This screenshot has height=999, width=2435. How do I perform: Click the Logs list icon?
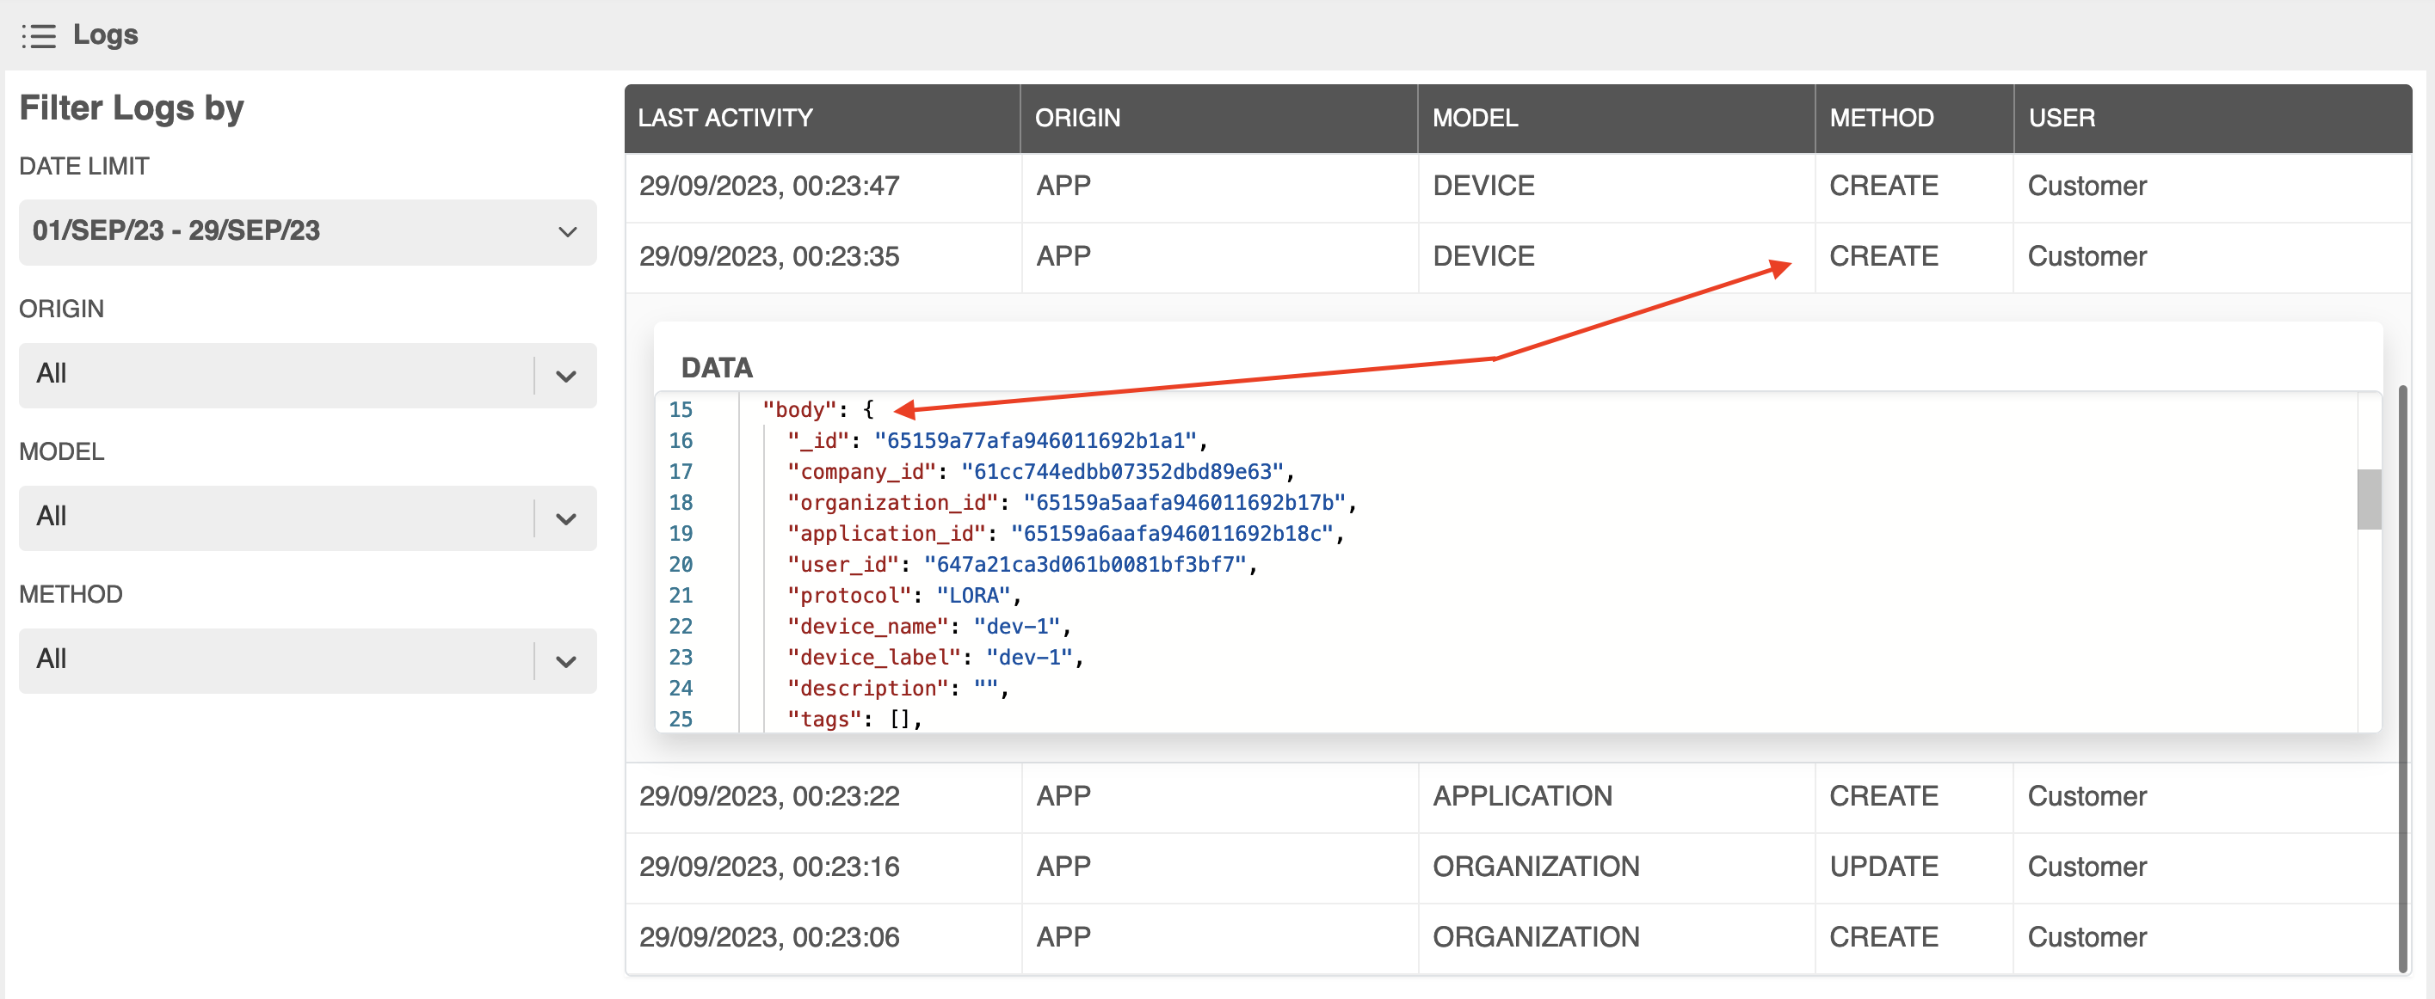coord(39,36)
